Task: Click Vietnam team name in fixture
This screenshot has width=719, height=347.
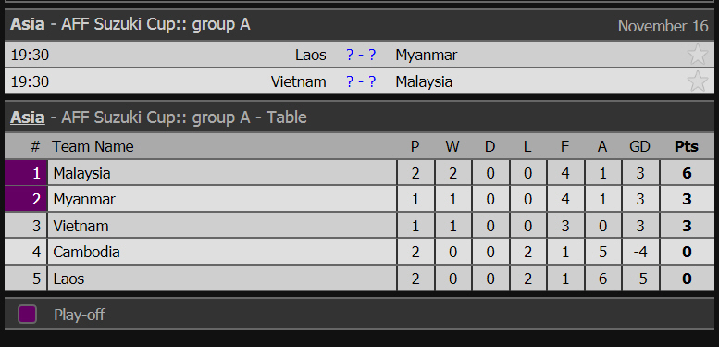Action: 299,81
